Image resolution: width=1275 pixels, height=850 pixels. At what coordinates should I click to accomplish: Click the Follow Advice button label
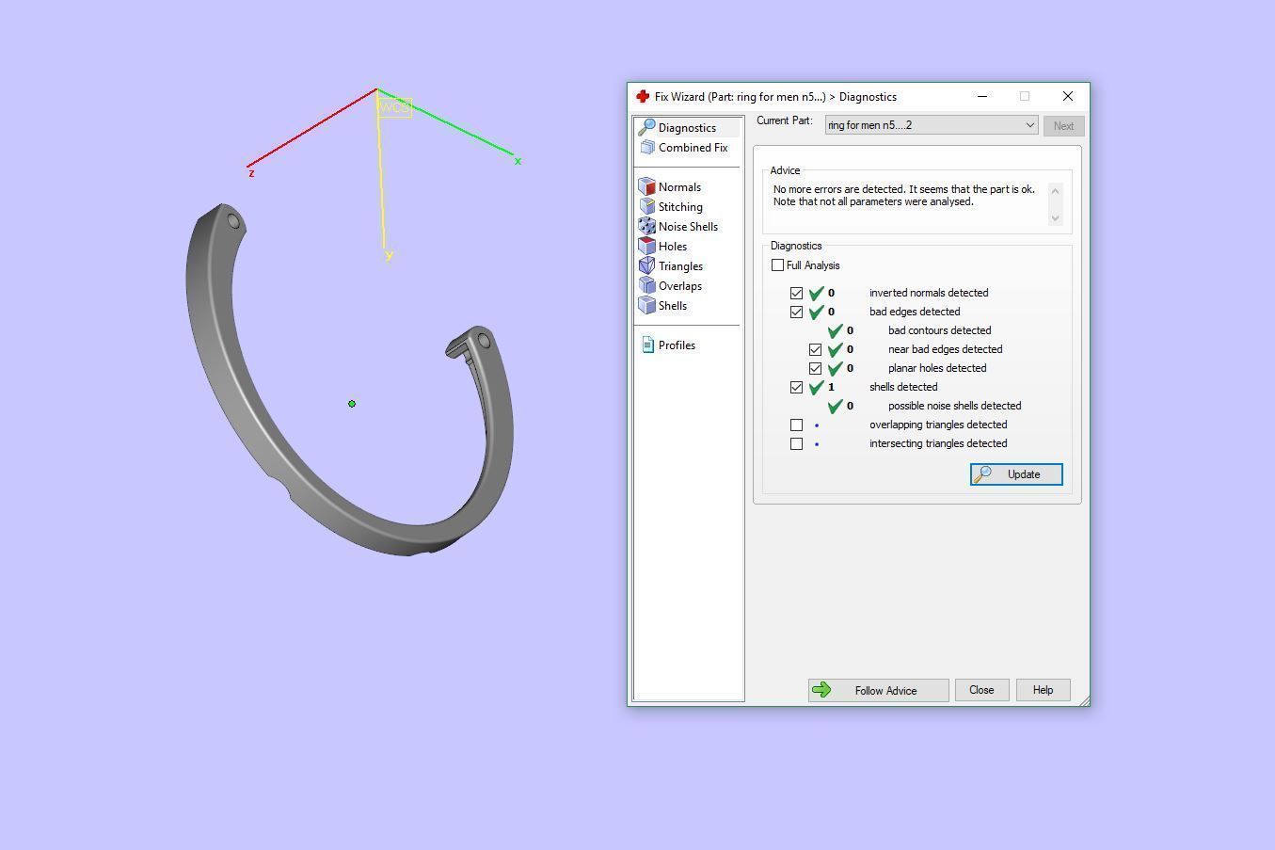(x=885, y=691)
